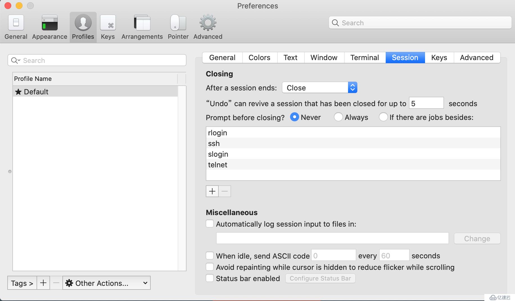Click the idle interval seconds field
This screenshot has width=515, height=301.
coord(394,255)
